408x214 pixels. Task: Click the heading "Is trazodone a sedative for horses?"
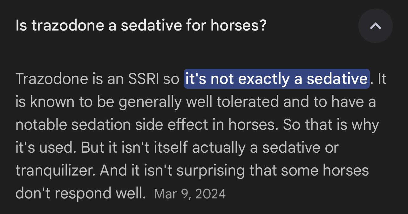(141, 25)
